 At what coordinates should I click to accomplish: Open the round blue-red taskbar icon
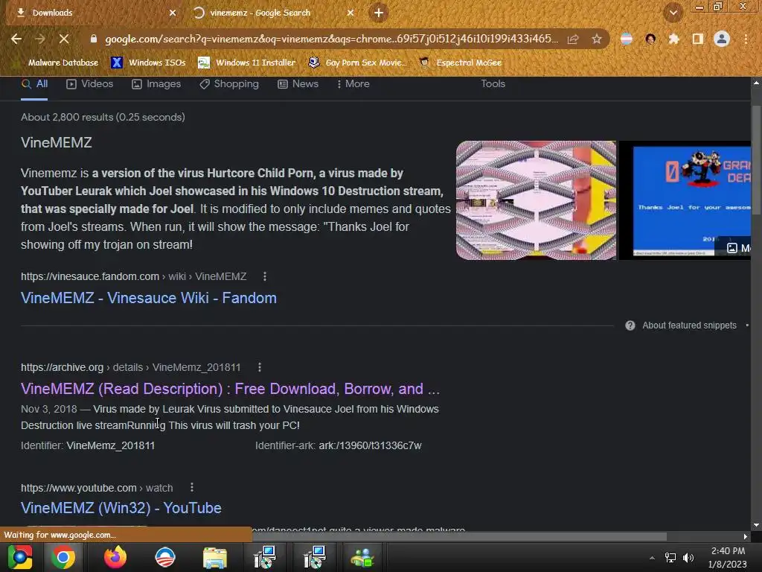tap(165, 557)
